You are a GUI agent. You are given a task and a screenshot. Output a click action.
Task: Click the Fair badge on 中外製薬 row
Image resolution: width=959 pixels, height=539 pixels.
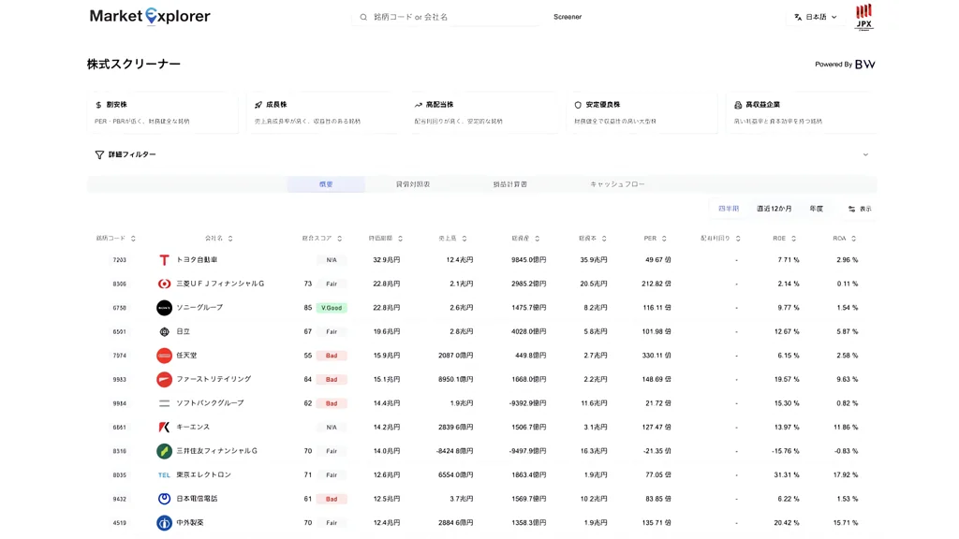click(x=332, y=523)
